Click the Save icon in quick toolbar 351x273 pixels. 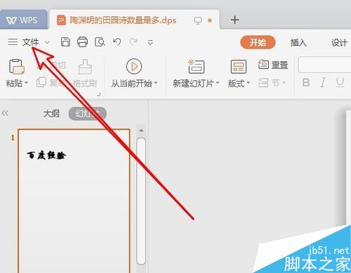pyautogui.click(x=65, y=42)
